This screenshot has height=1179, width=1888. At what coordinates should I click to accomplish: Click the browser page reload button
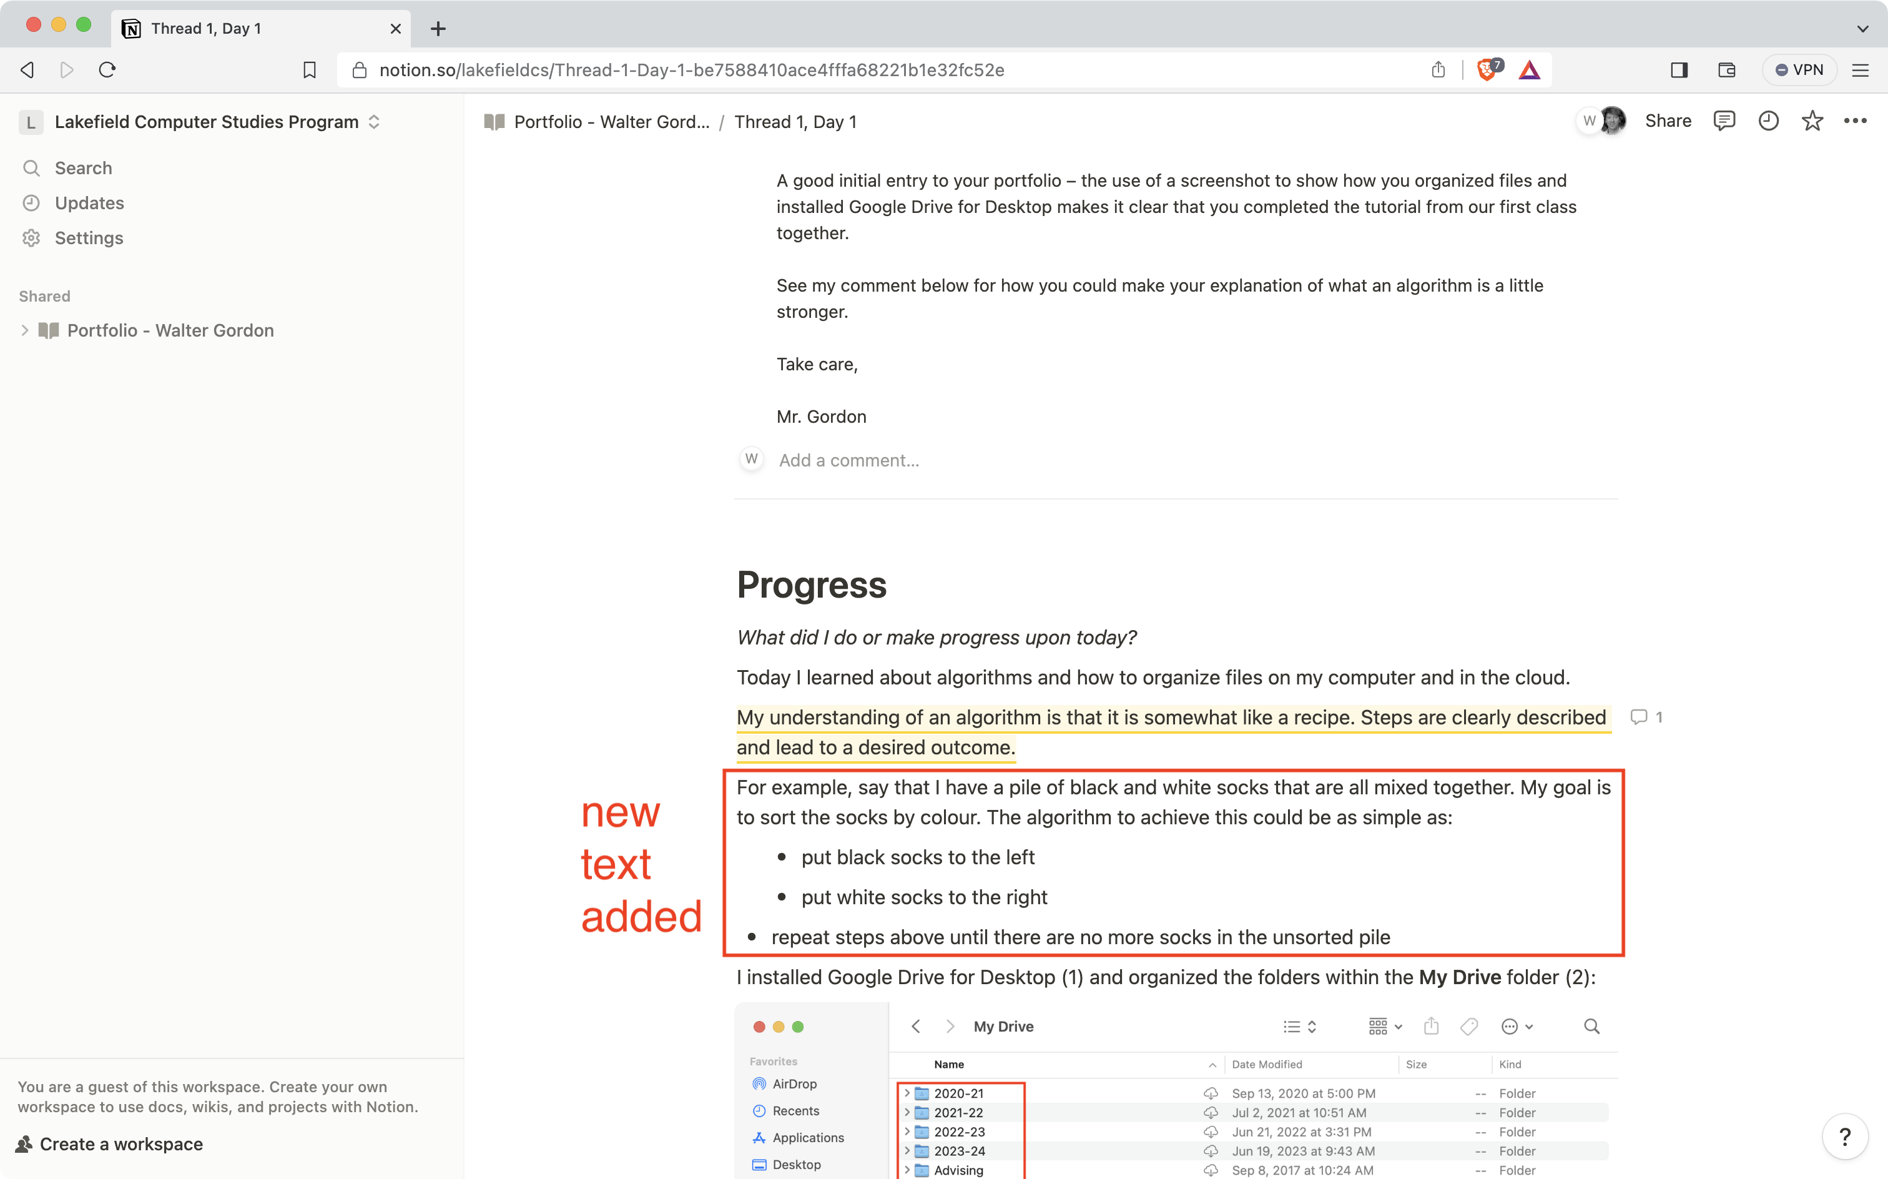pyautogui.click(x=107, y=69)
